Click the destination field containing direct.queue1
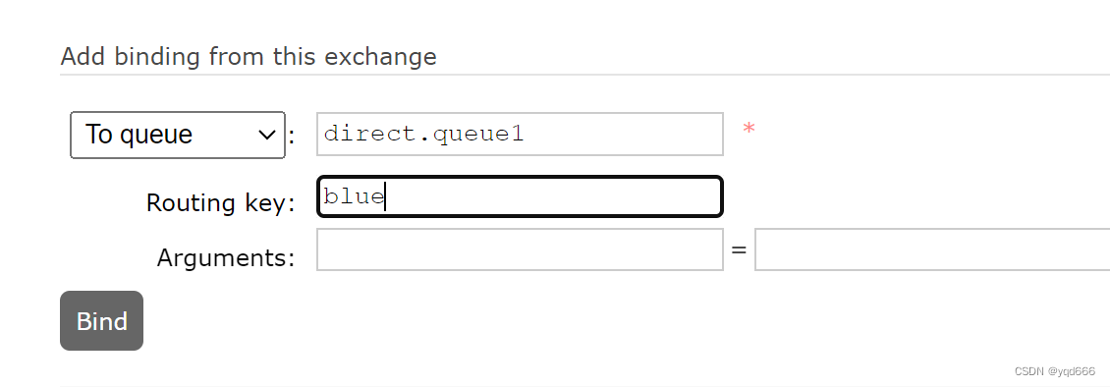This screenshot has width=1110, height=387. (x=520, y=134)
